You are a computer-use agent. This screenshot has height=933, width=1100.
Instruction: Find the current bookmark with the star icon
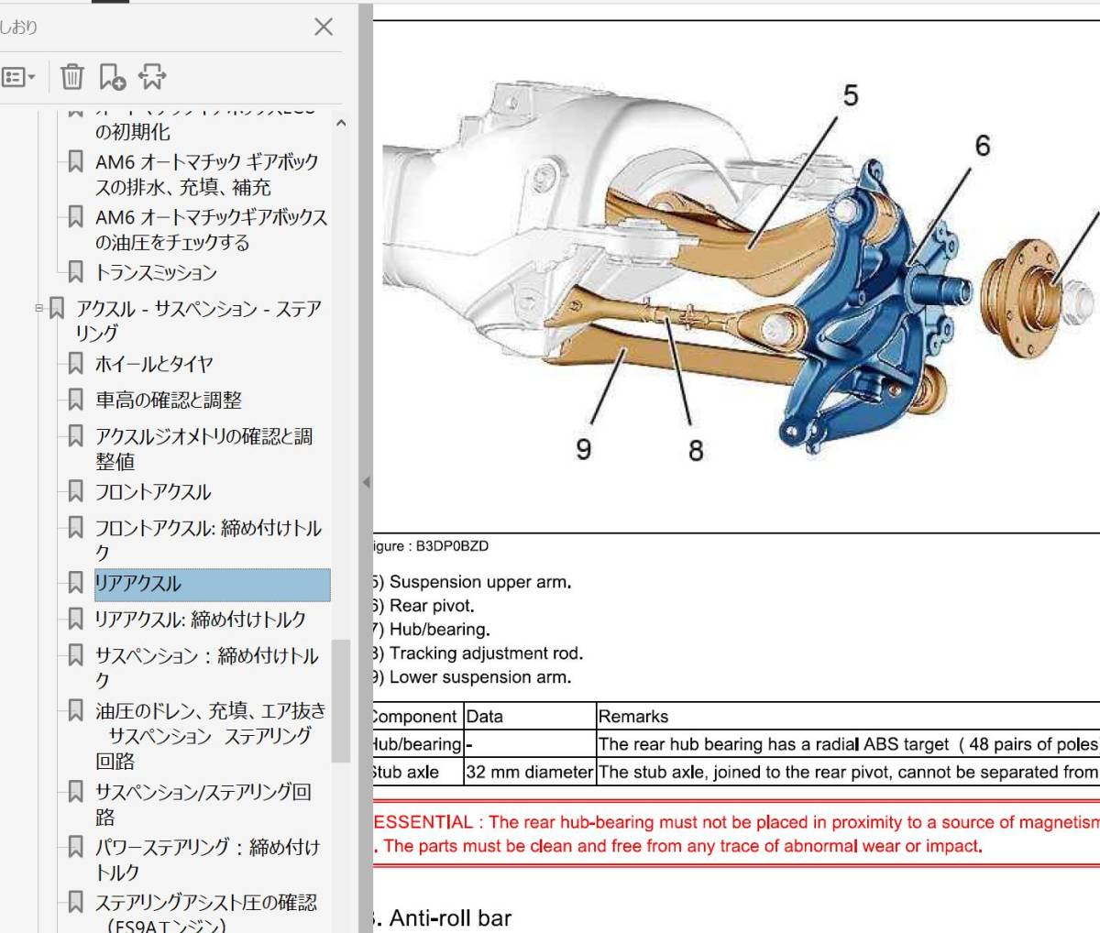click(x=152, y=77)
